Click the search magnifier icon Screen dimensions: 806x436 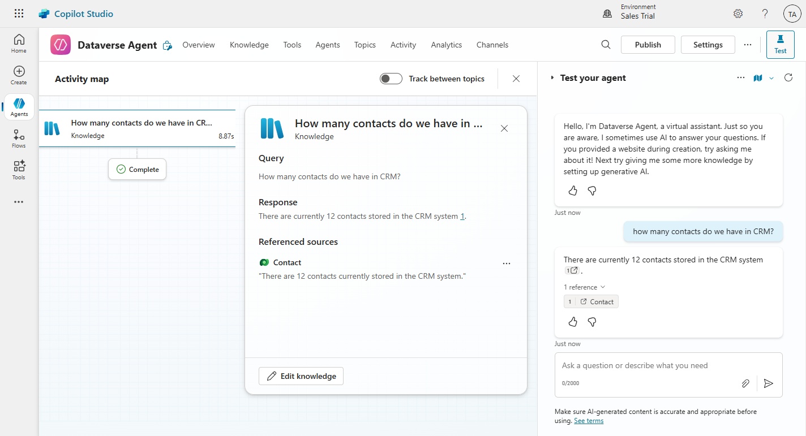tap(606, 45)
